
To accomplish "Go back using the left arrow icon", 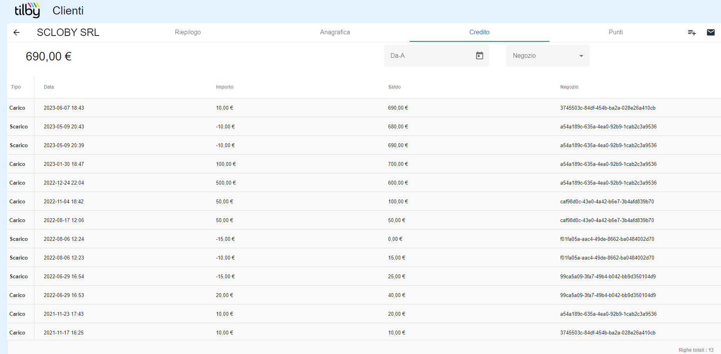I will coord(16,32).
